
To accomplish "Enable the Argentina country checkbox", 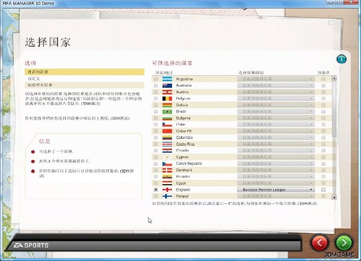I will 156,79.
